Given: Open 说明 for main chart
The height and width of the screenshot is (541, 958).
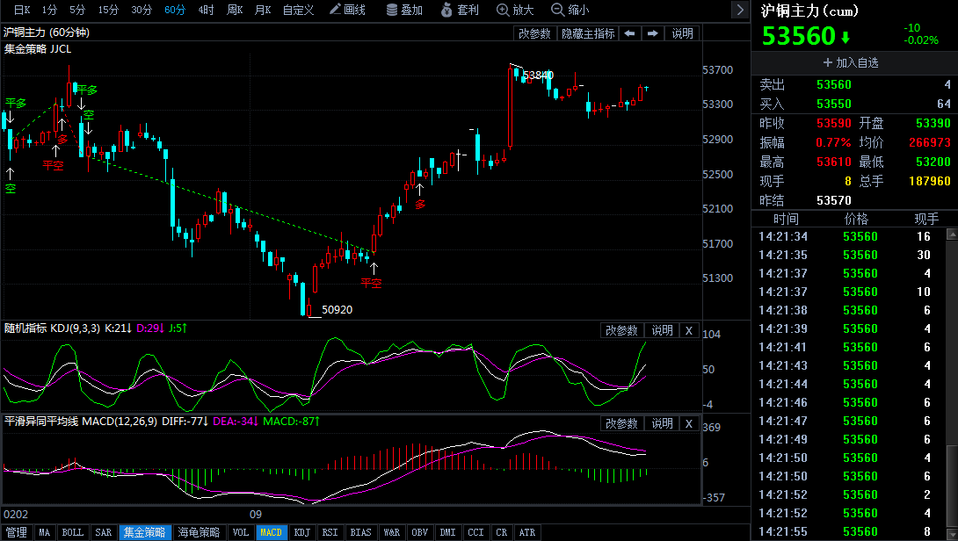Looking at the screenshot, I should pyautogui.click(x=682, y=33).
